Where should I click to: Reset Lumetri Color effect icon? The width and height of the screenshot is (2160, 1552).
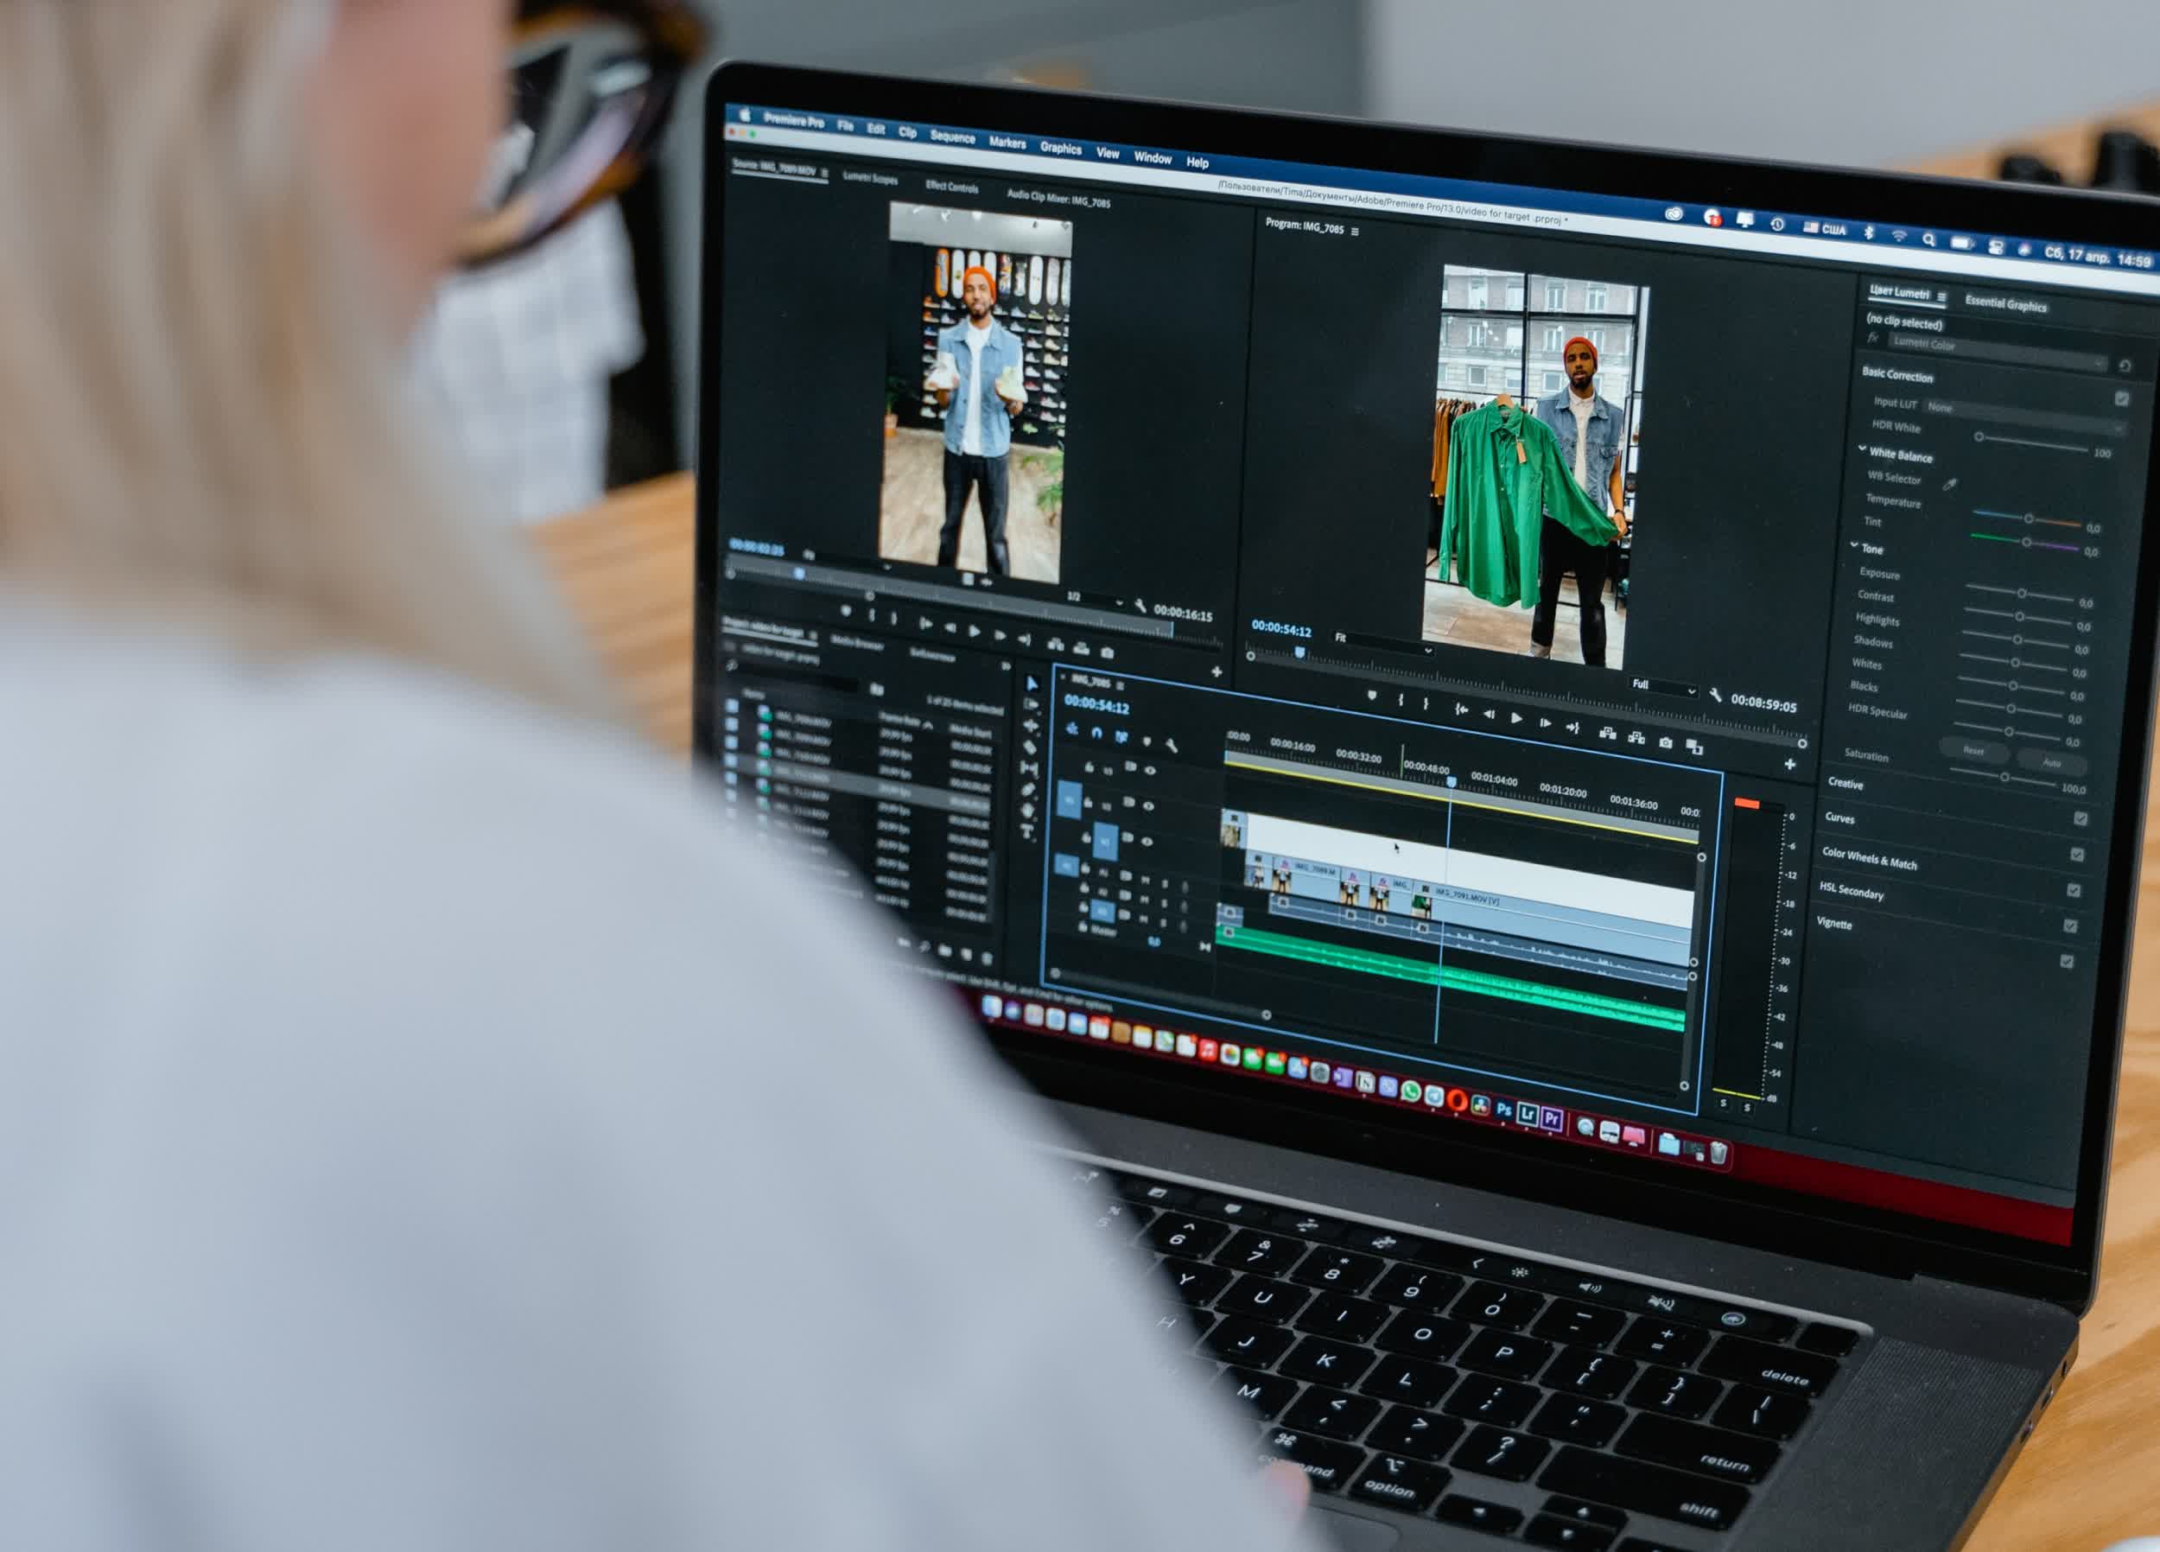pyautogui.click(x=2125, y=366)
